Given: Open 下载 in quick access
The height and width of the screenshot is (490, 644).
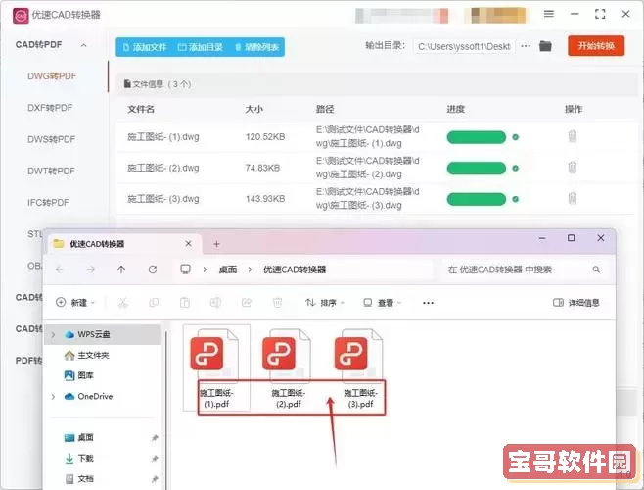Looking at the screenshot, I should coord(79,458).
